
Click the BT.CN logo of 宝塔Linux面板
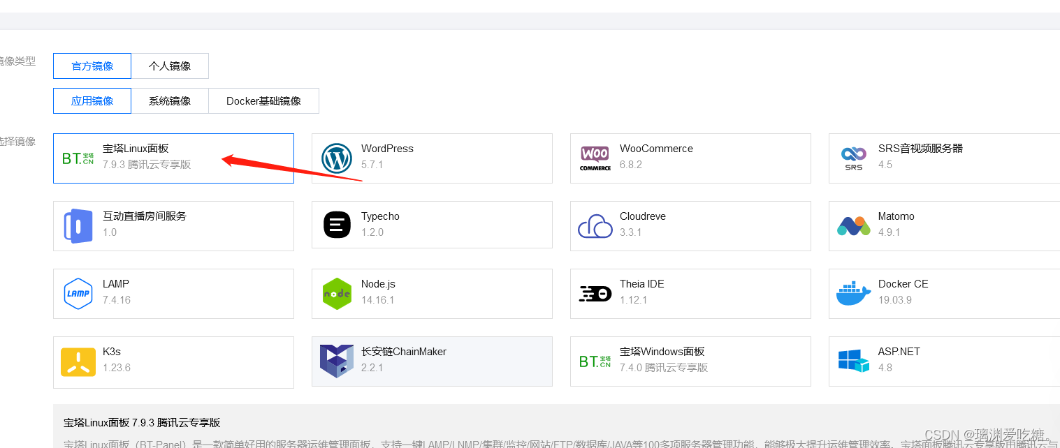tap(78, 158)
